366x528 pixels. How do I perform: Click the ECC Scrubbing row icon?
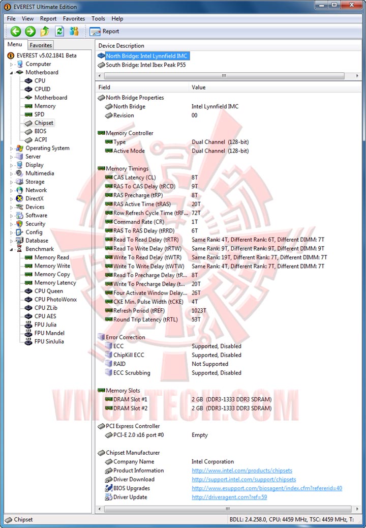(108, 373)
